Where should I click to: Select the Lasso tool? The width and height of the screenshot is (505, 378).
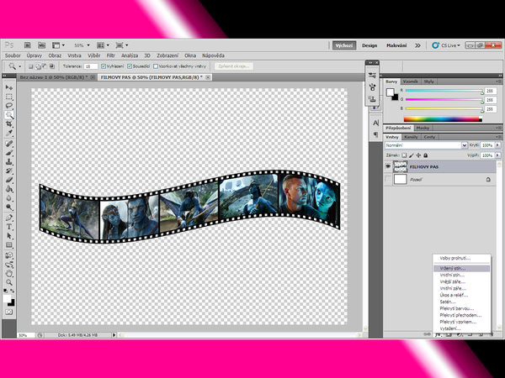click(10, 106)
